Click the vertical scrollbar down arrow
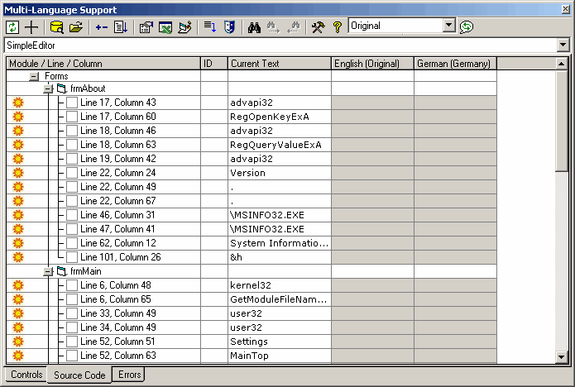The image size is (575, 387). pyautogui.click(x=562, y=356)
